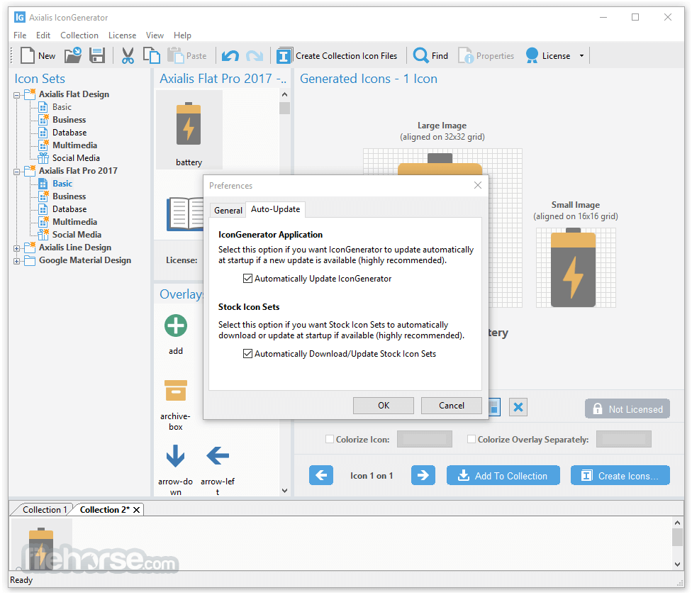Click the Colorize Overlay color swatch
This screenshot has width=692, height=595.
point(624,439)
